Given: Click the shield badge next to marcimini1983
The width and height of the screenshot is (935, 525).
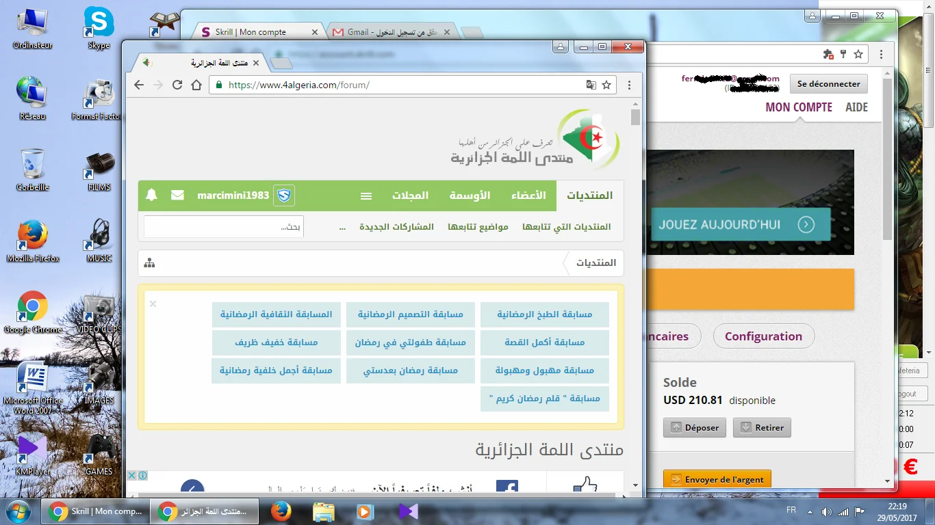Looking at the screenshot, I should tap(285, 195).
